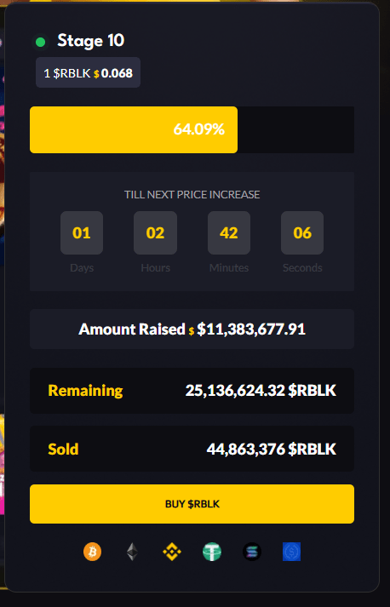This screenshot has width=390, height=607.
Task: Click the gold dollar icon beside Amount Raised
Action: pyautogui.click(x=192, y=331)
